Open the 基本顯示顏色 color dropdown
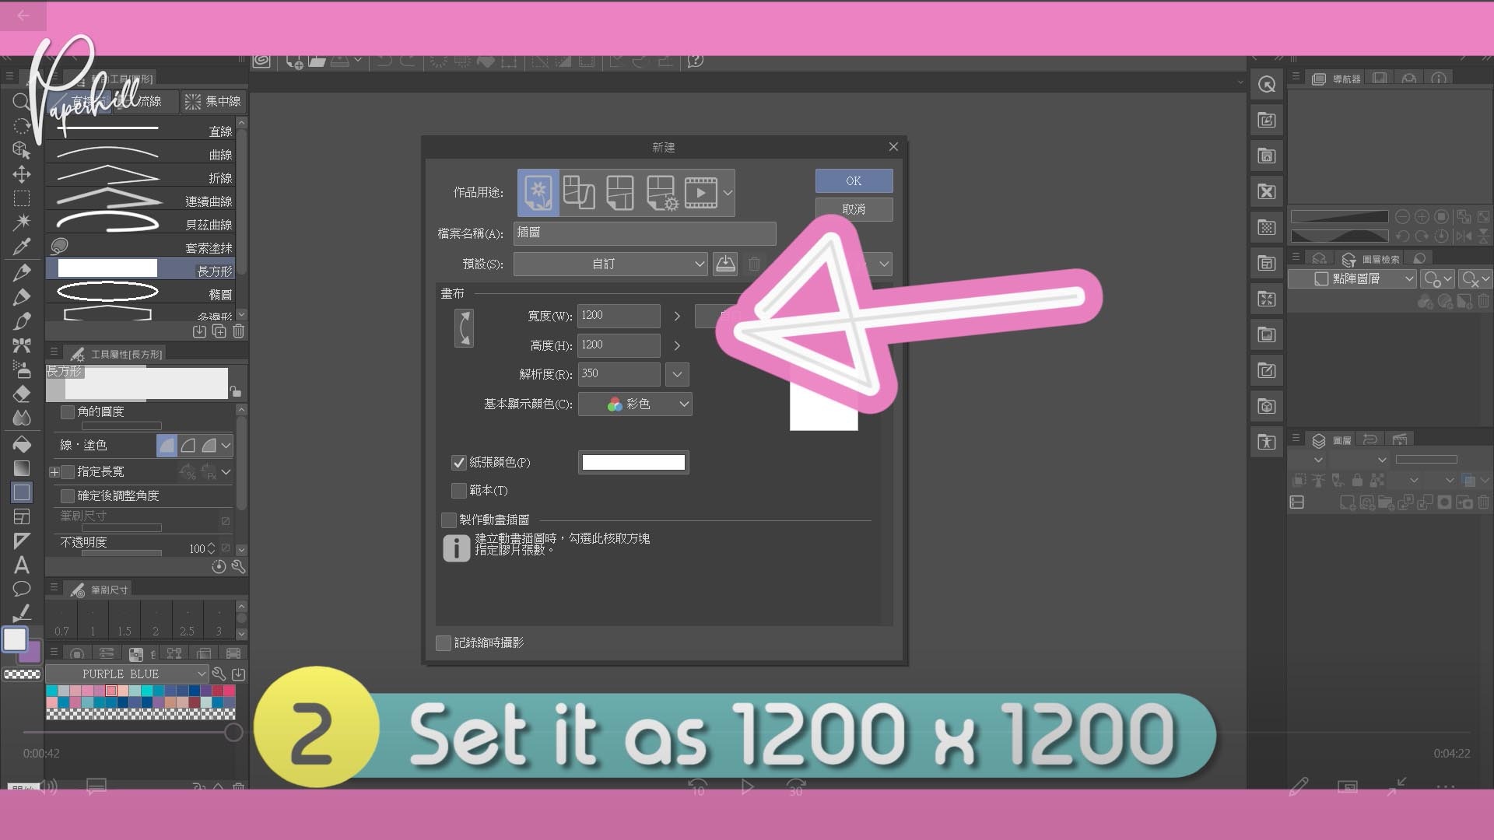Viewport: 1494px width, 840px height. tap(635, 404)
